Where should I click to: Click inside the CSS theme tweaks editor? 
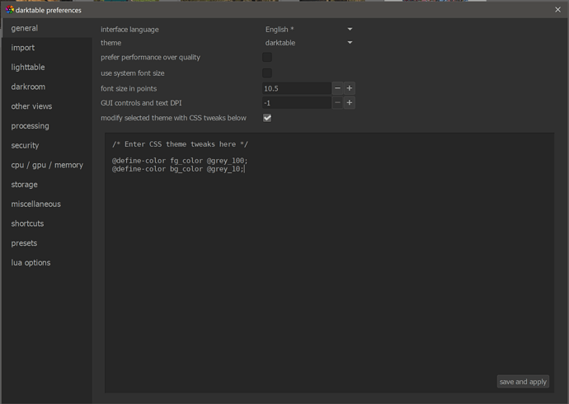tap(328, 264)
